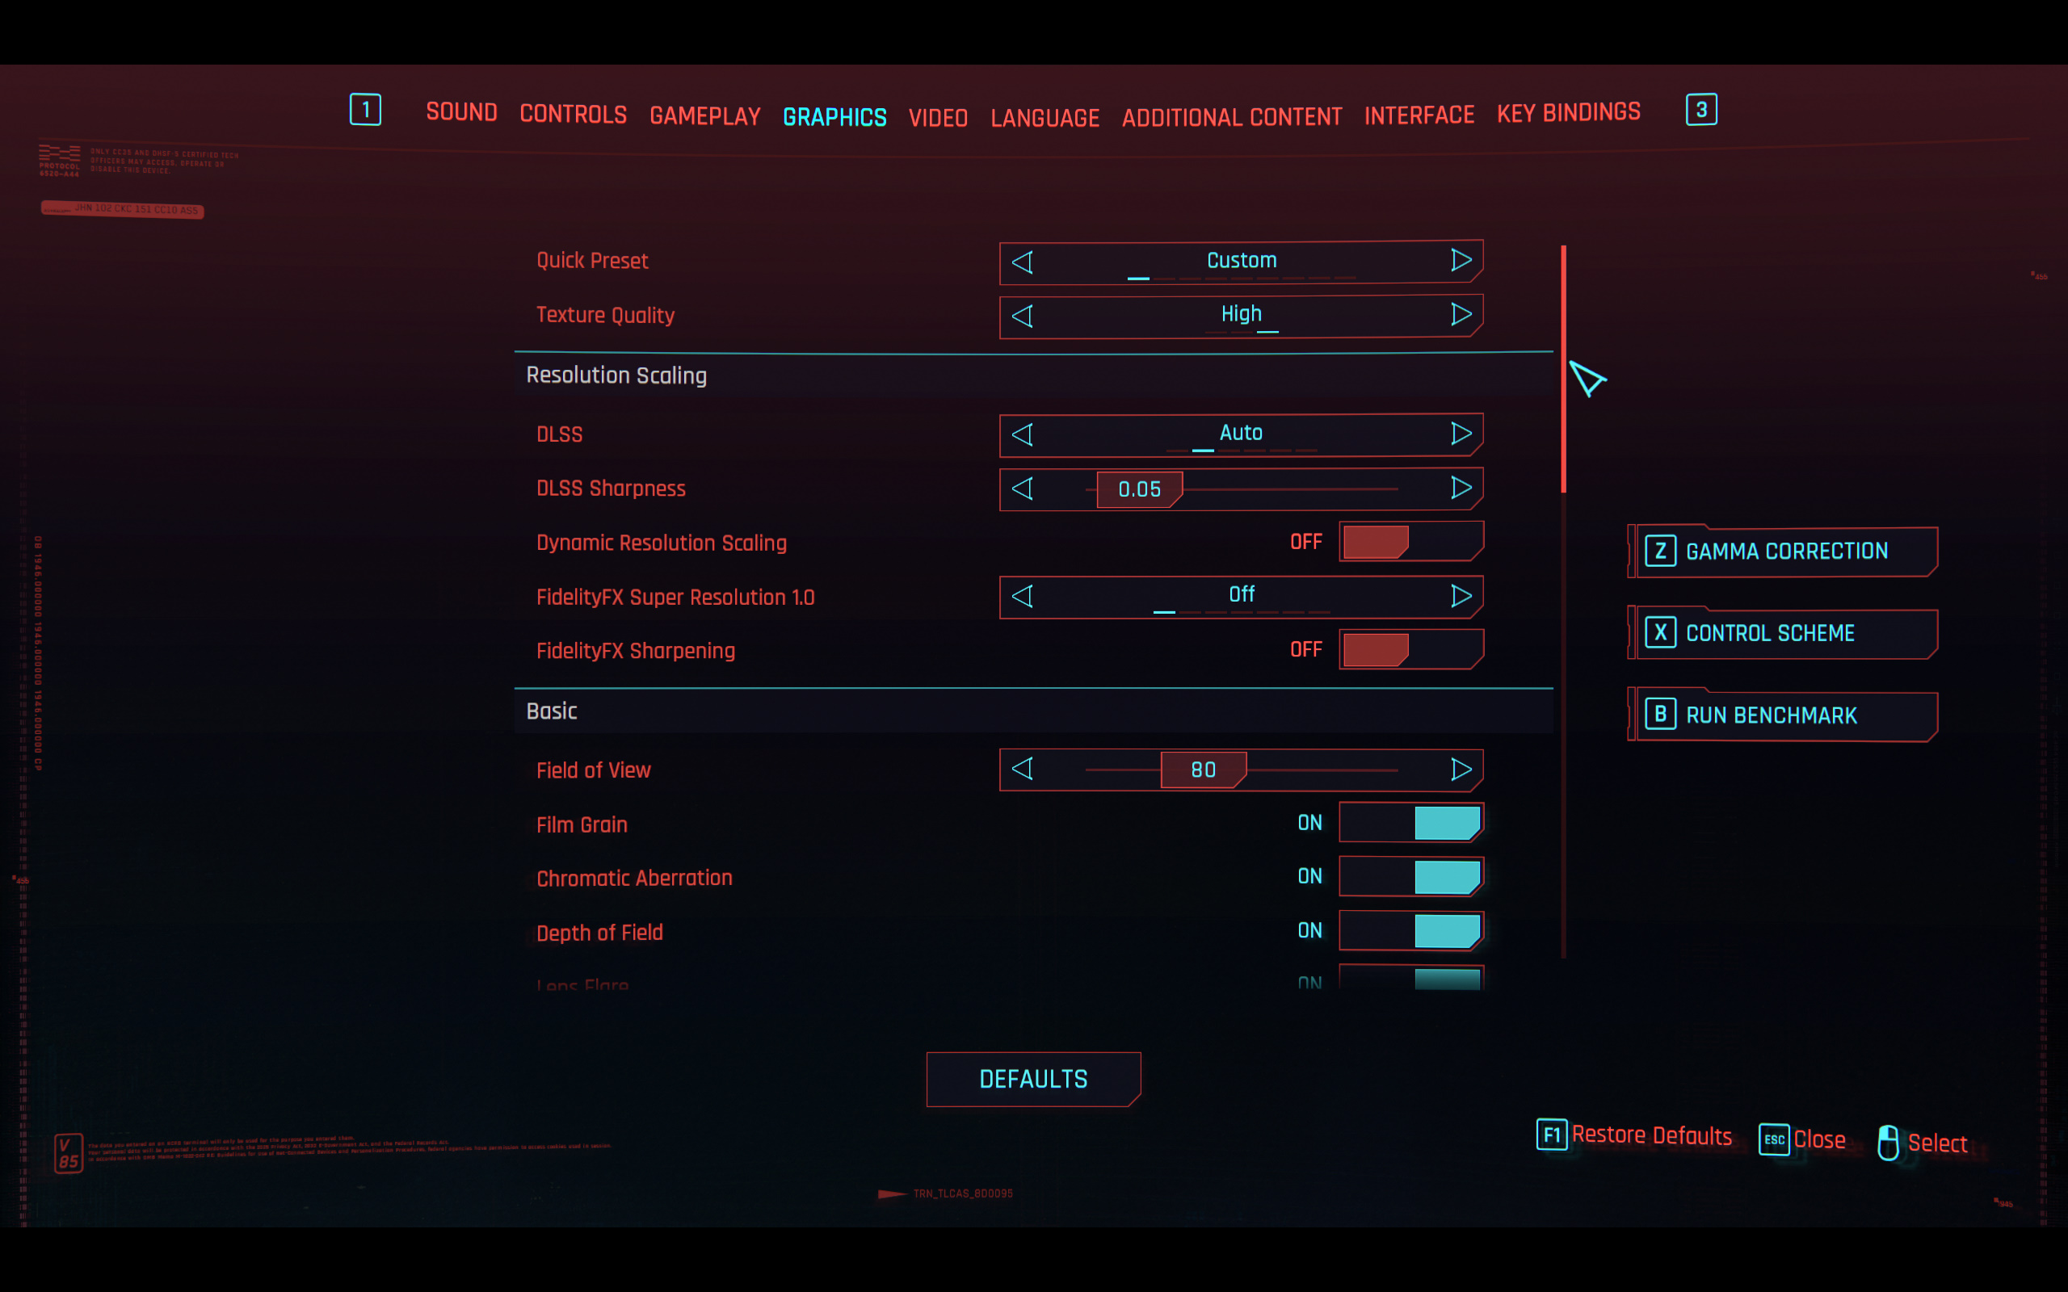
Task: Change FidelityFX Super Resolution with its left arrow
Action: (1022, 596)
